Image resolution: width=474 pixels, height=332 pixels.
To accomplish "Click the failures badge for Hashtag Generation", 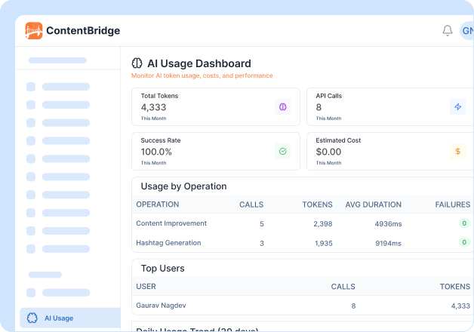I will click(464, 242).
